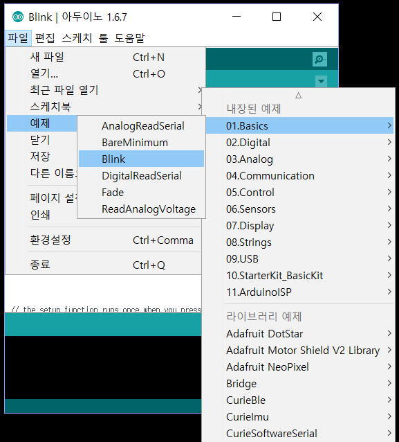399x442 pixels.
Task: Expand 02.Digital examples category
Action: (299, 142)
